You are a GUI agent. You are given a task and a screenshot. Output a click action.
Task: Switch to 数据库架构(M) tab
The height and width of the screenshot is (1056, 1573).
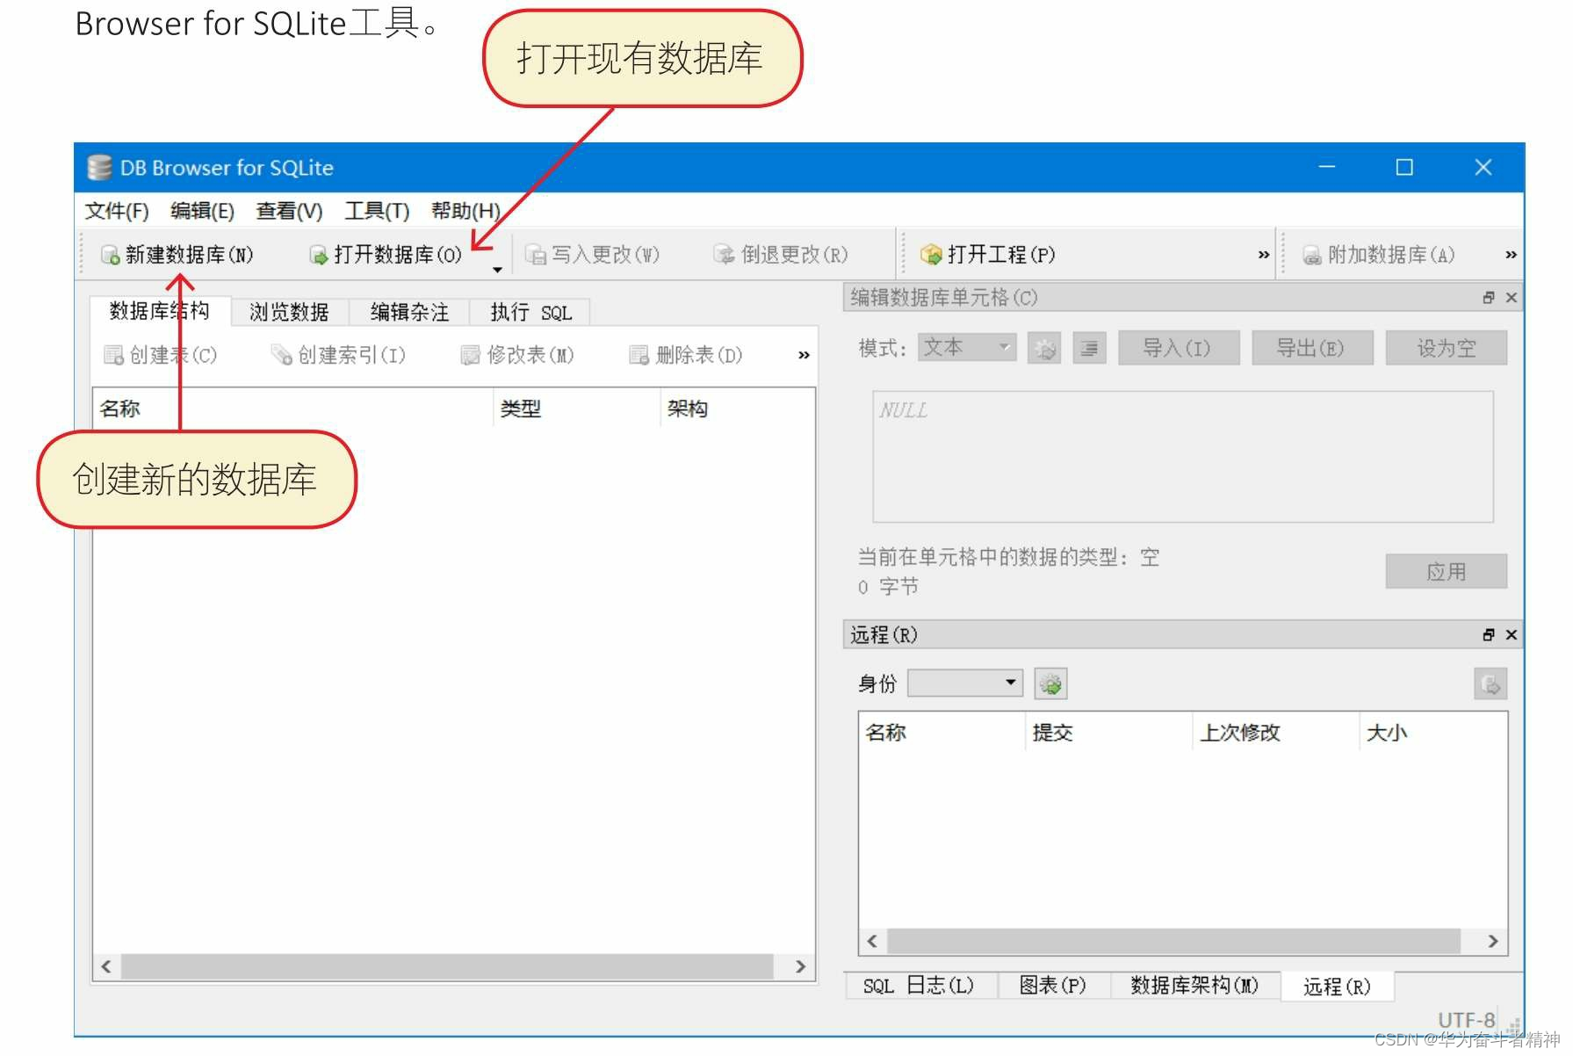(1194, 986)
